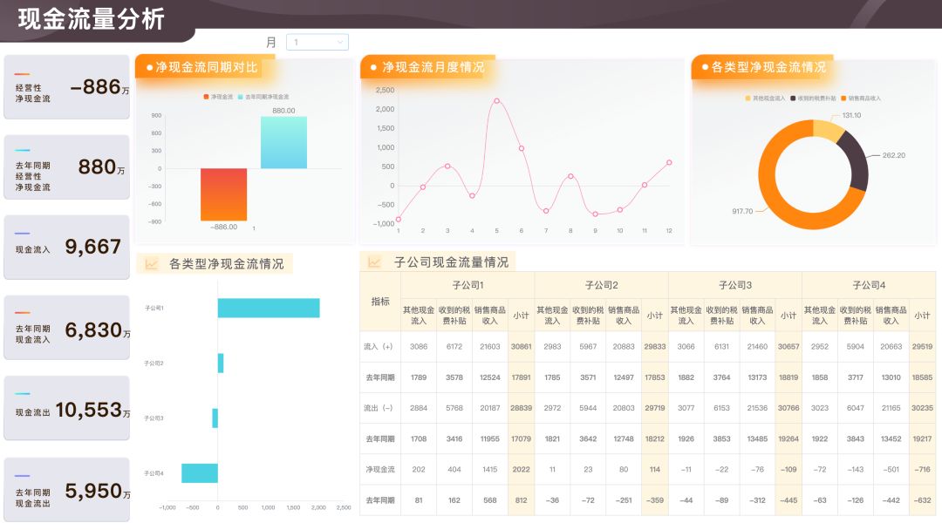Click the 子公司1 horizontal bar
This screenshot has width=942, height=530.
(x=269, y=308)
